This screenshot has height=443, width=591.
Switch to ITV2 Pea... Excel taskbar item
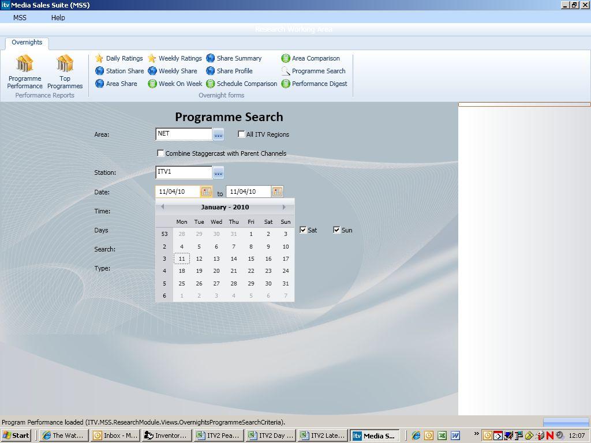(218, 436)
